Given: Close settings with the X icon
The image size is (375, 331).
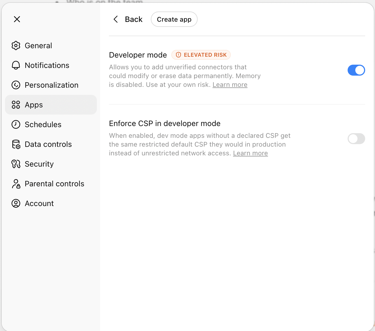Looking at the screenshot, I should pos(17,19).
